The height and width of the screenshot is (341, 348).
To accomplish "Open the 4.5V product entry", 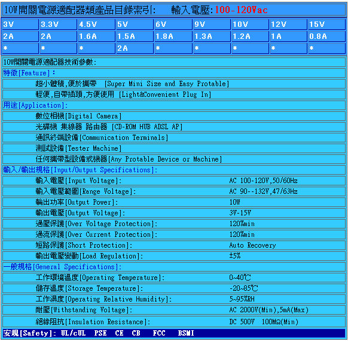I will 97,25.
